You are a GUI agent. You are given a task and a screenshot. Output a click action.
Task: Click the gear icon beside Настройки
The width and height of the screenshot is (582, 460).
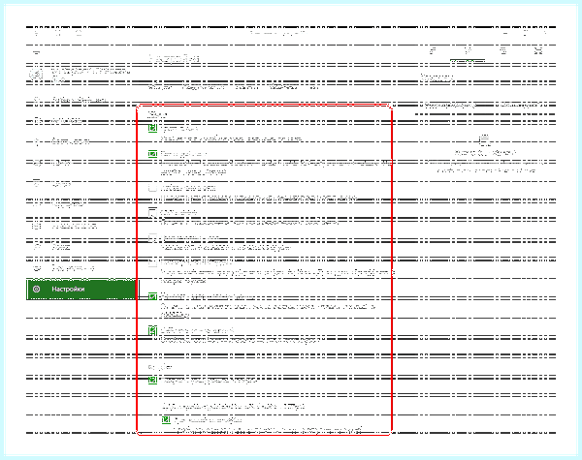tap(37, 290)
